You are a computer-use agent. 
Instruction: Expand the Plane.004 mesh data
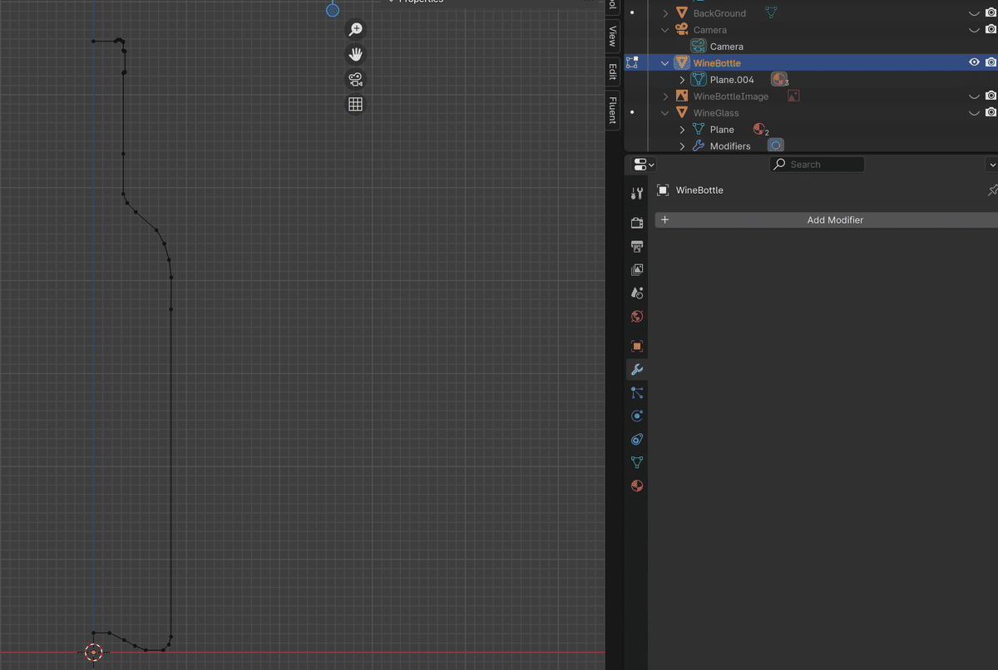(682, 80)
